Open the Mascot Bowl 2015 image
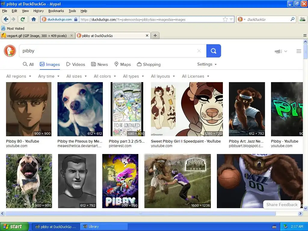 (177, 181)
